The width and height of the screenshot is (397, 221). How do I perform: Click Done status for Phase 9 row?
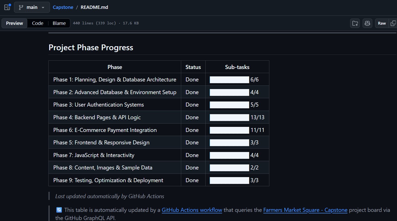coord(192,180)
